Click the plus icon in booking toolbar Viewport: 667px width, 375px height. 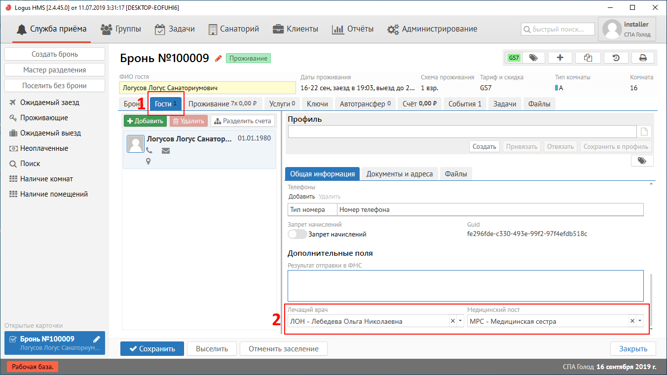[560, 58]
